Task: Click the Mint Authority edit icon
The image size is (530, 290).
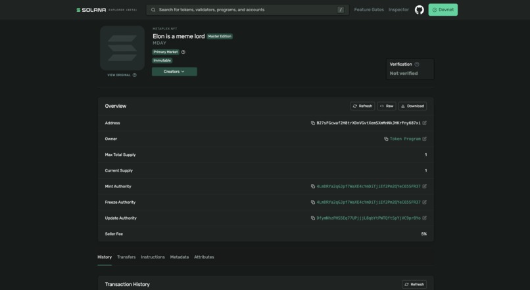Action: (x=425, y=186)
